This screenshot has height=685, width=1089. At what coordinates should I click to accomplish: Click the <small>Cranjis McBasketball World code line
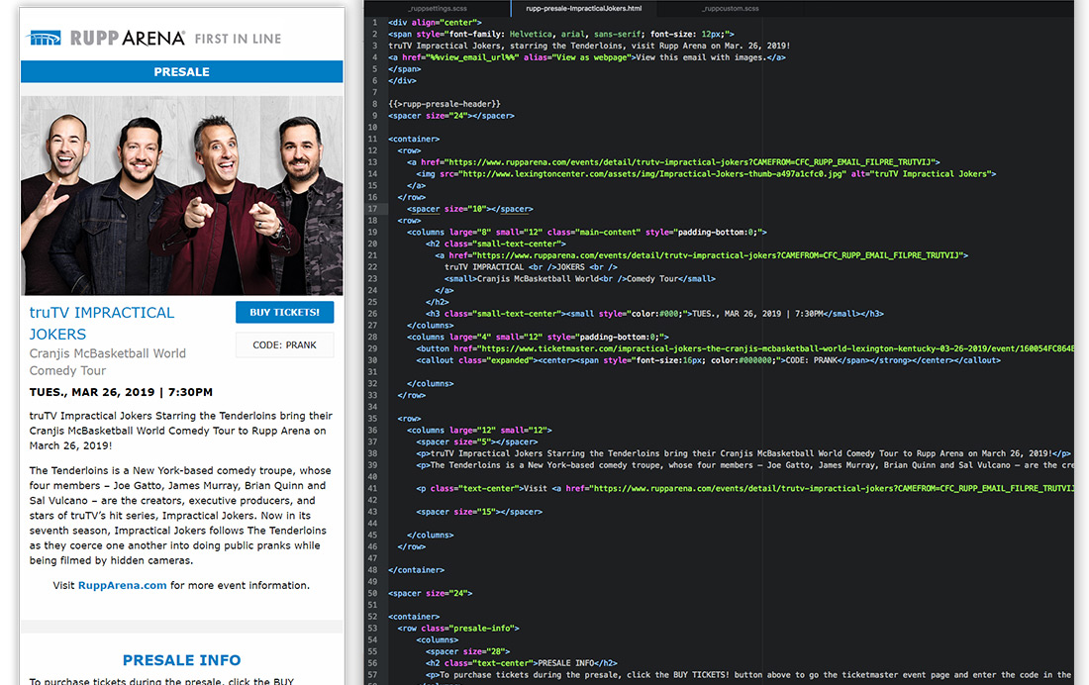click(x=580, y=278)
